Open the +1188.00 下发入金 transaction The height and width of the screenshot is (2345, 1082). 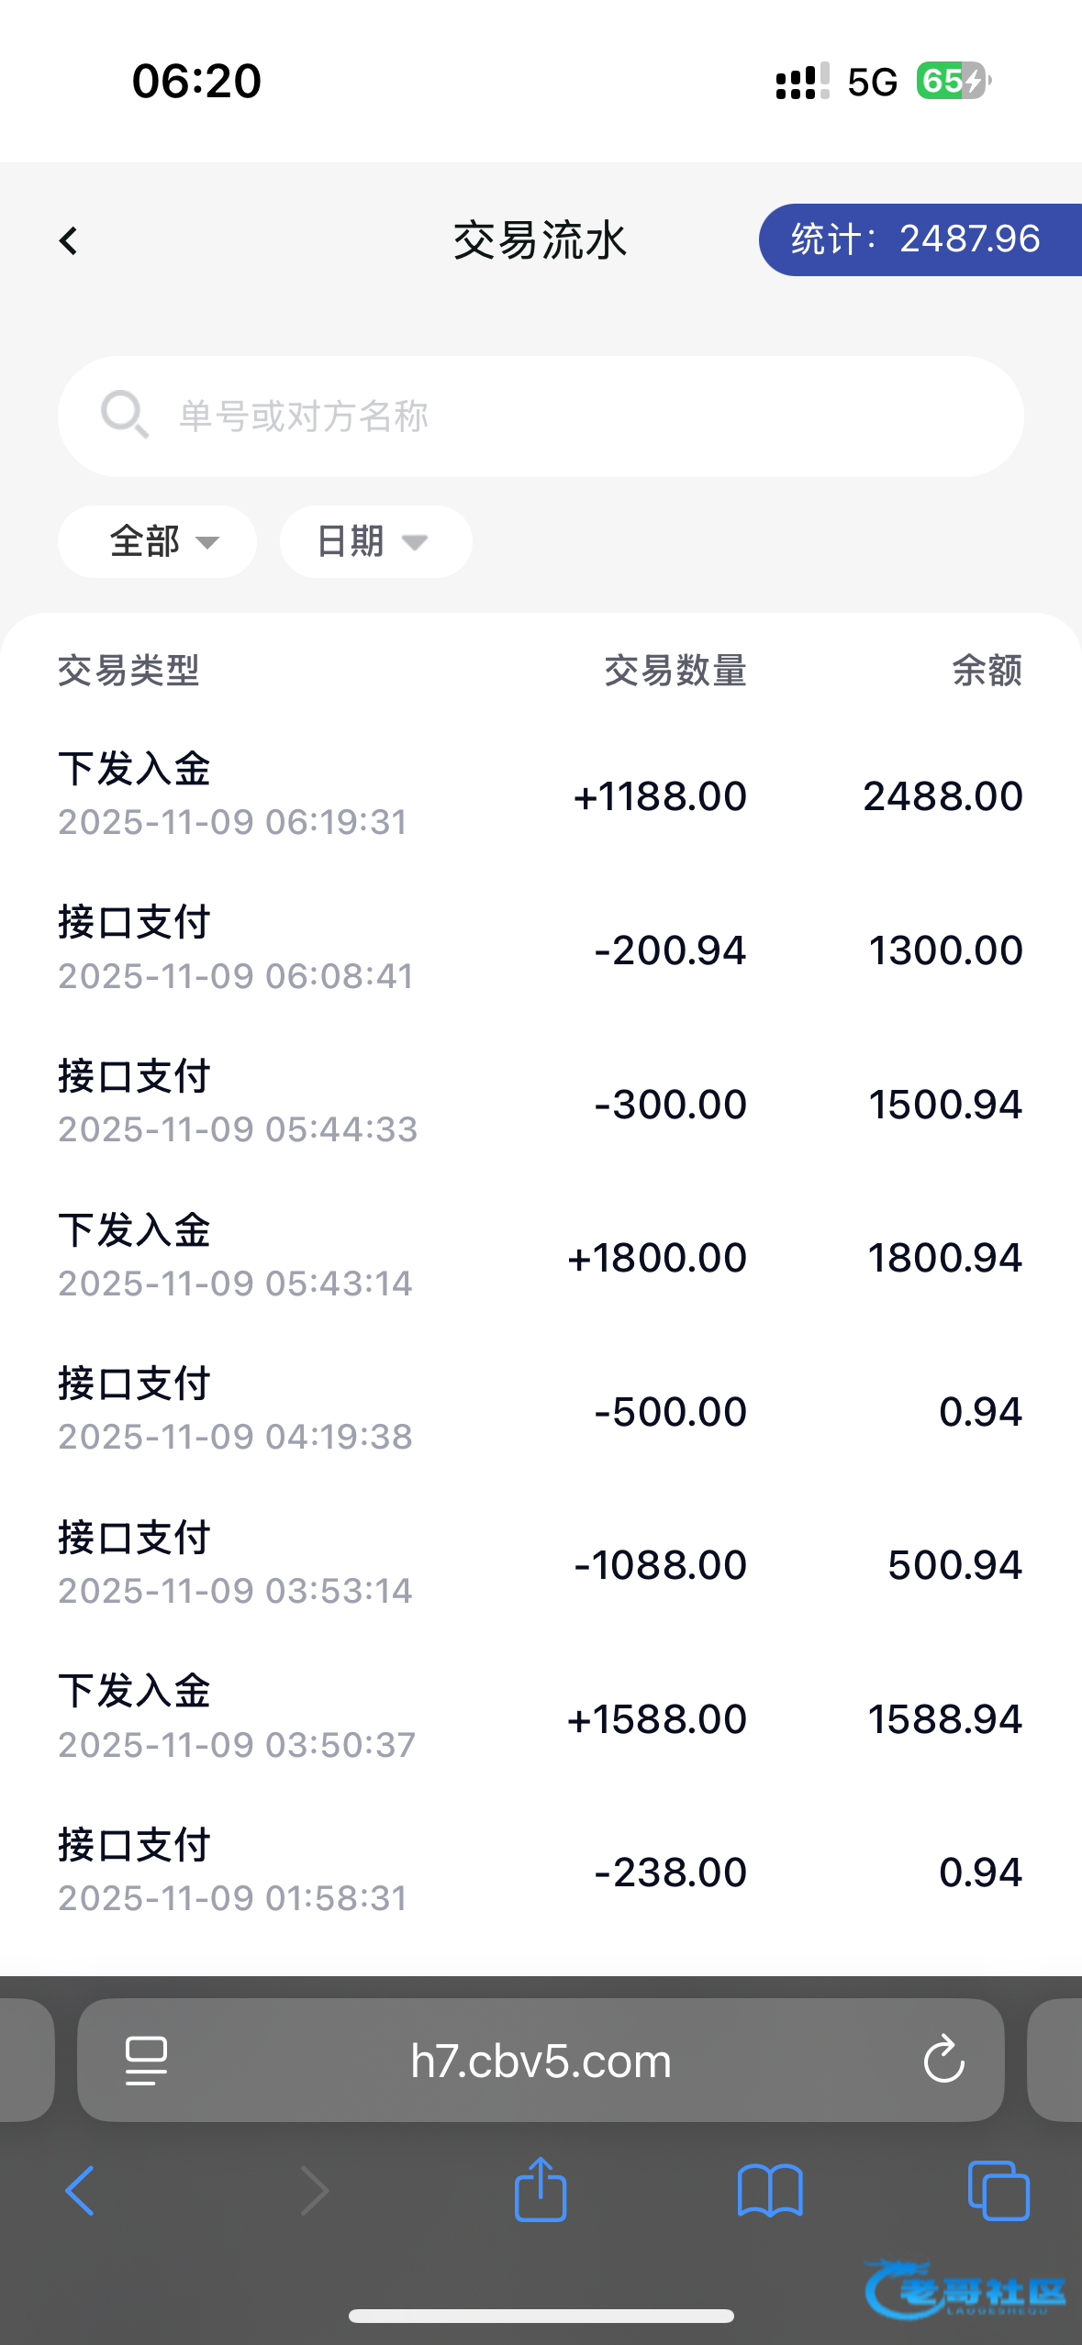tap(541, 795)
